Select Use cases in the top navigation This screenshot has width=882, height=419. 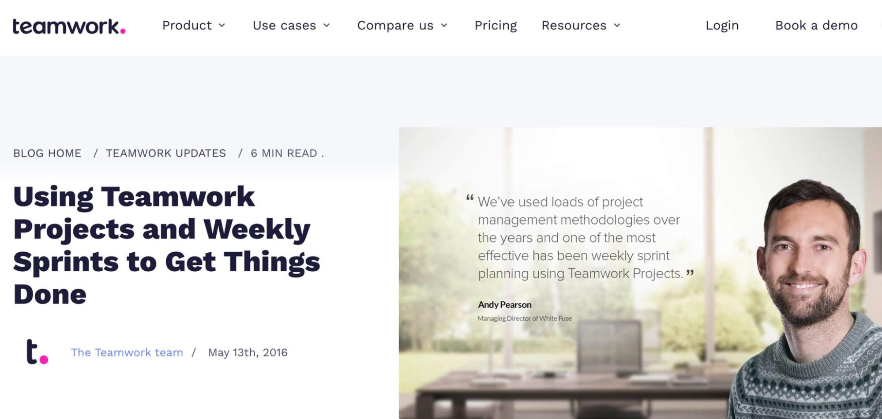tap(284, 26)
